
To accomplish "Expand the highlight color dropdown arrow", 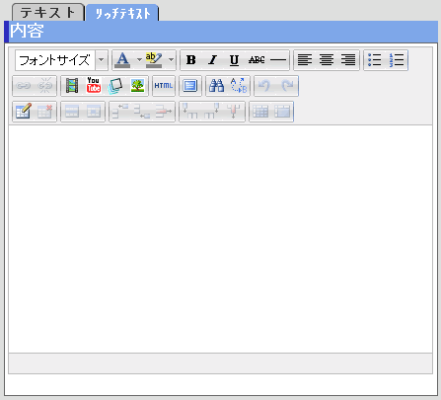I will coord(171,60).
